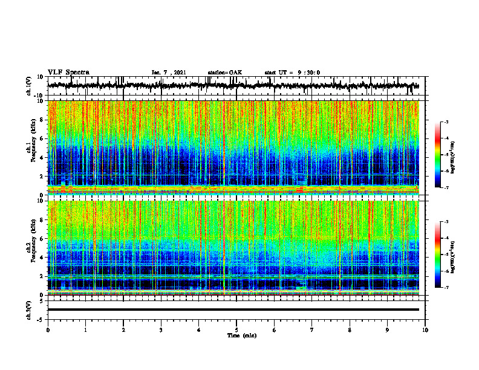The image size is (479, 370).
Task: Click the "2" kHz tick on ch.2 frequency axis
Action: (x=42, y=276)
